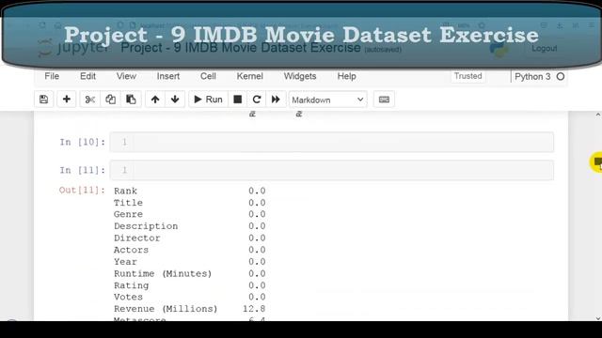The width and height of the screenshot is (602, 338).
Task: Click the Python 3 kernel name
Action: [x=532, y=77]
